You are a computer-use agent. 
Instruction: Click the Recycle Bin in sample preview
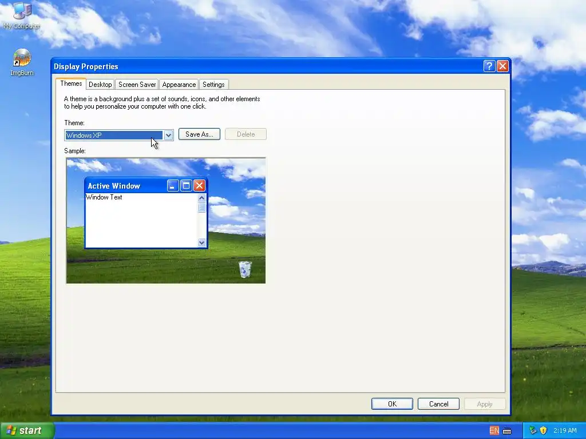pos(245,269)
